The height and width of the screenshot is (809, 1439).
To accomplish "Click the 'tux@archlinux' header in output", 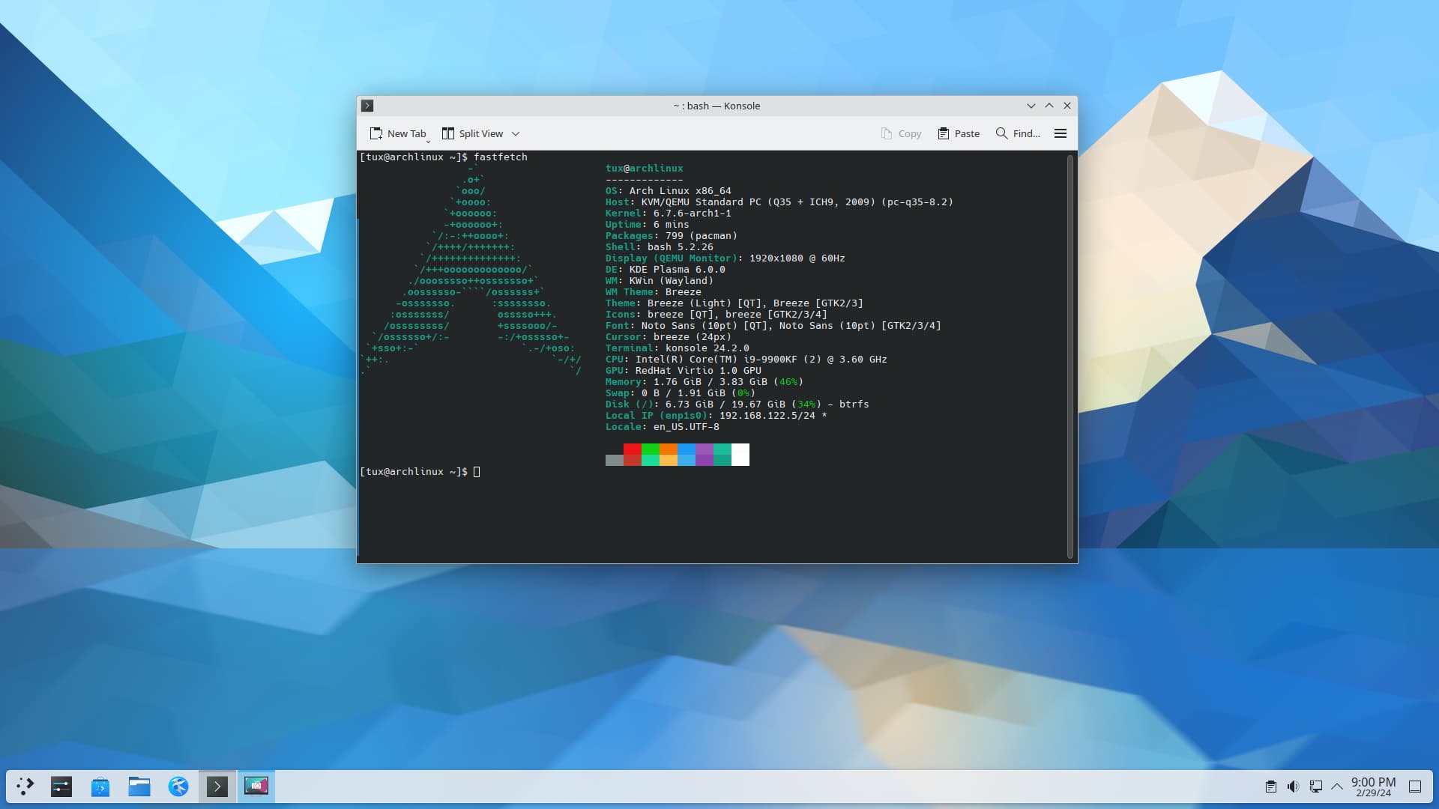I will (645, 169).
